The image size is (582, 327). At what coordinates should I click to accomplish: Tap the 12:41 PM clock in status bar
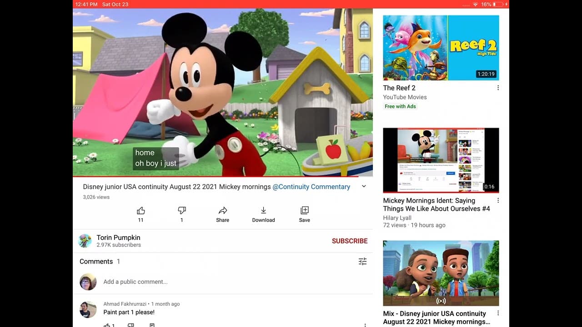(86, 4)
